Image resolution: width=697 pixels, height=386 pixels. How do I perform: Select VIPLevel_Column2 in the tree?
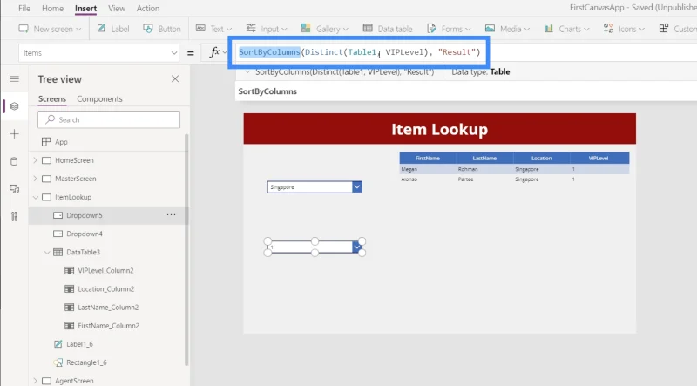coord(105,270)
